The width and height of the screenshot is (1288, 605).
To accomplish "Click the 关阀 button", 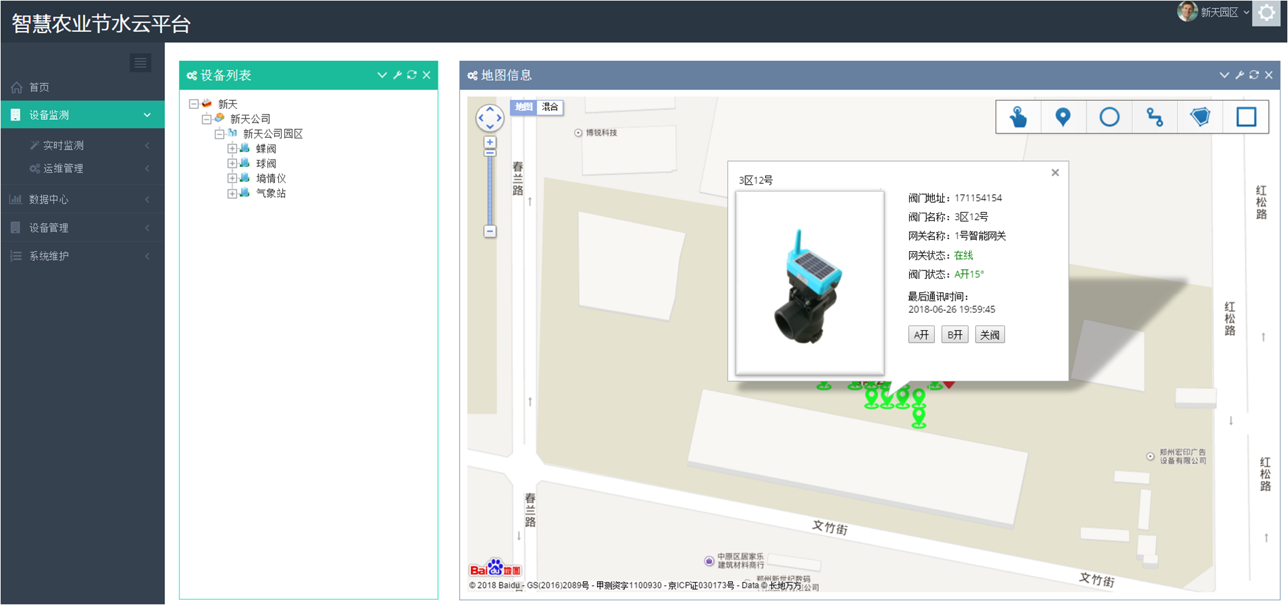I will click(x=989, y=335).
